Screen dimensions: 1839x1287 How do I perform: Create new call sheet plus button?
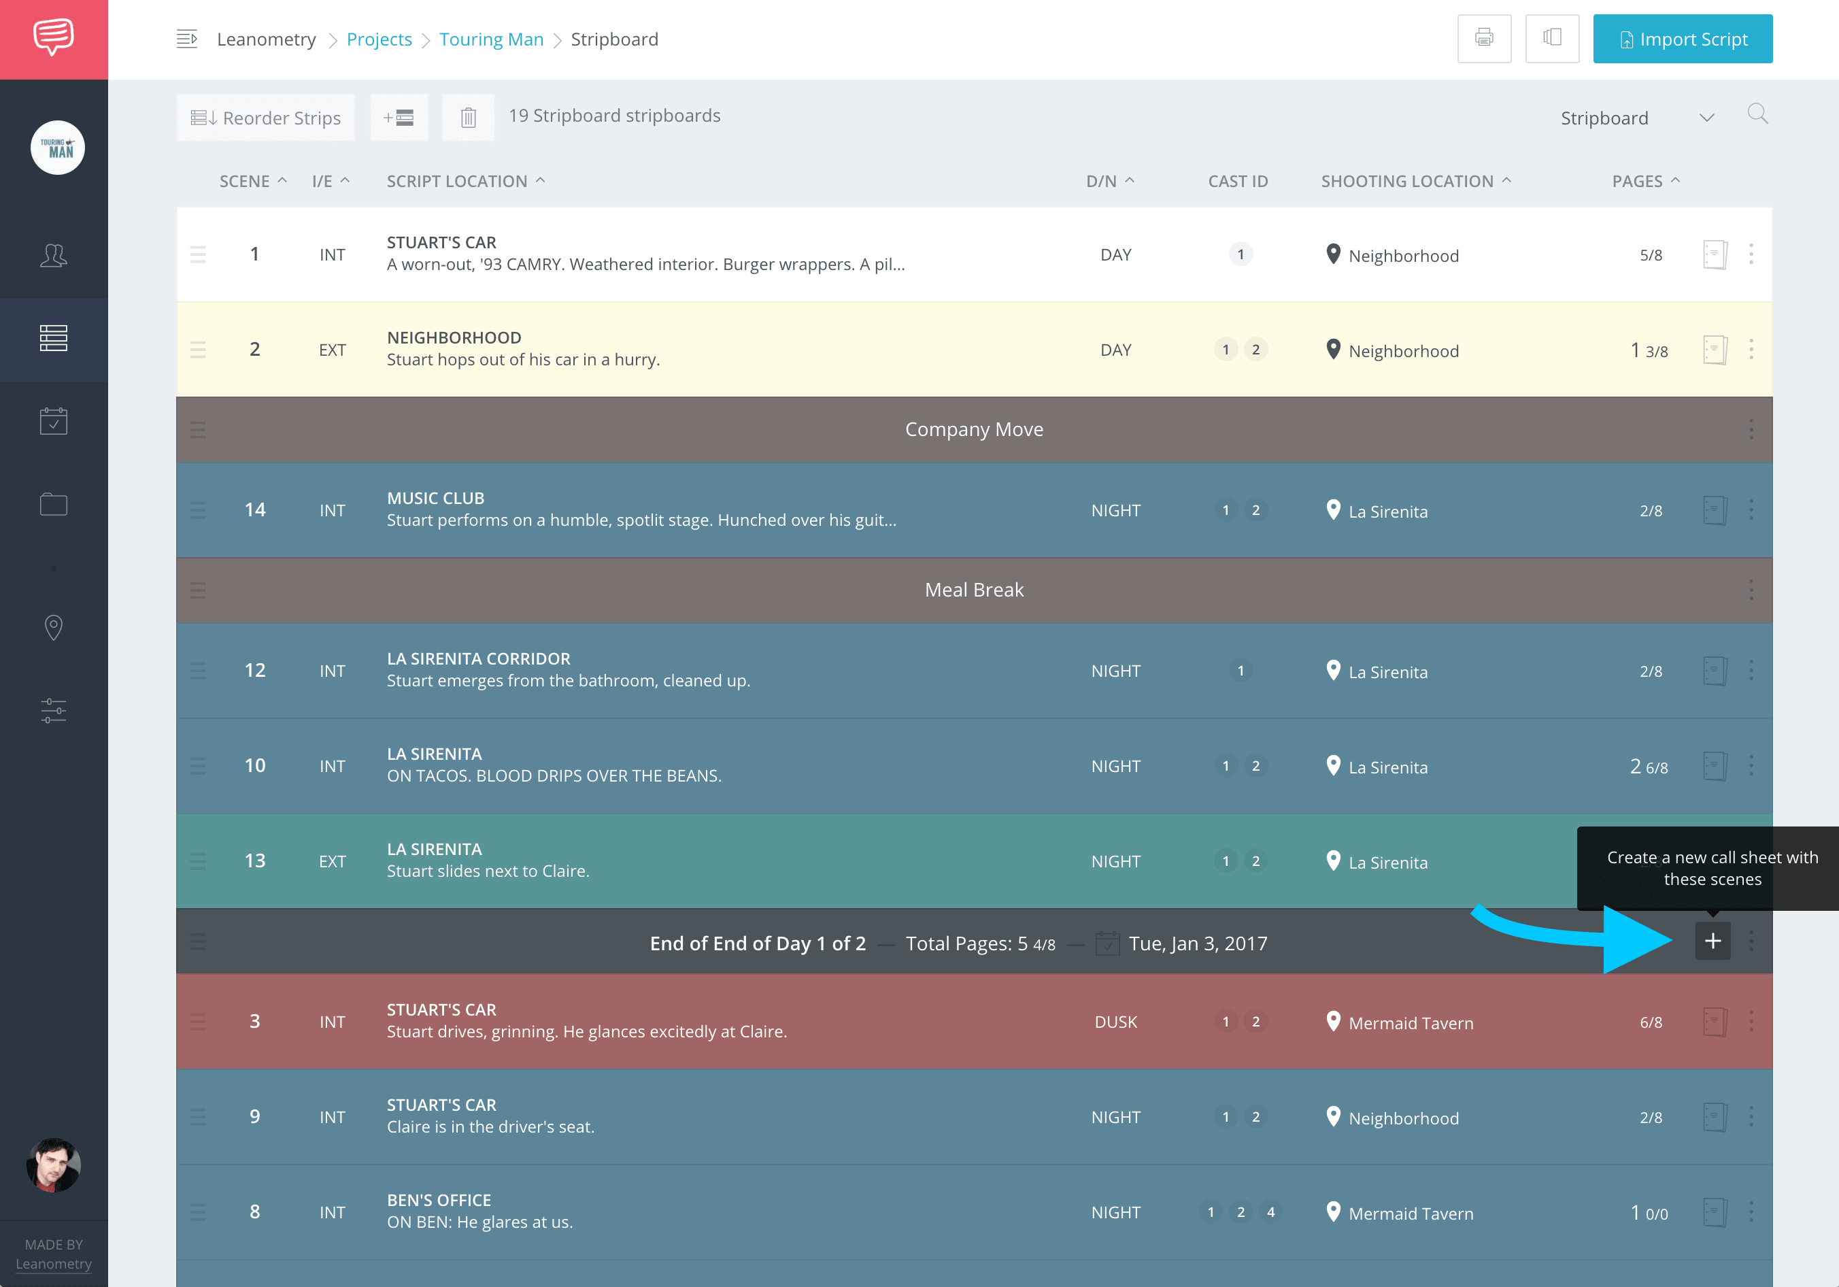[1713, 941]
